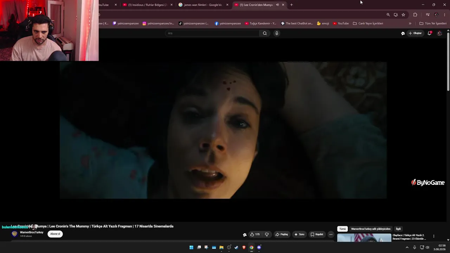The height and width of the screenshot is (253, 450).
Task: Subscribe with the Abone ol button
Action: 55,234
